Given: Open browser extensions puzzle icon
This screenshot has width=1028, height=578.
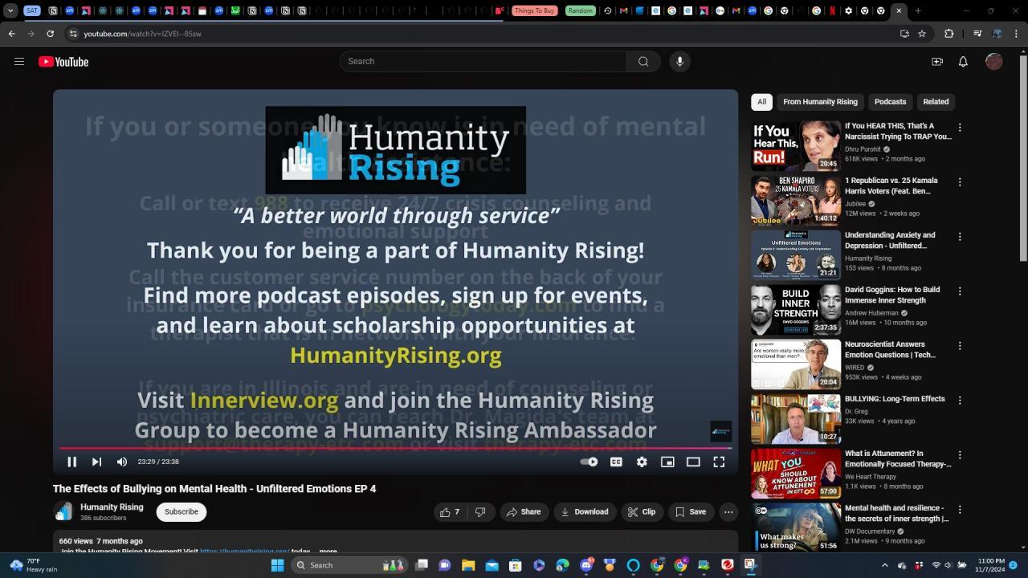Looking at the screenshot, I should tap(949, 34).
